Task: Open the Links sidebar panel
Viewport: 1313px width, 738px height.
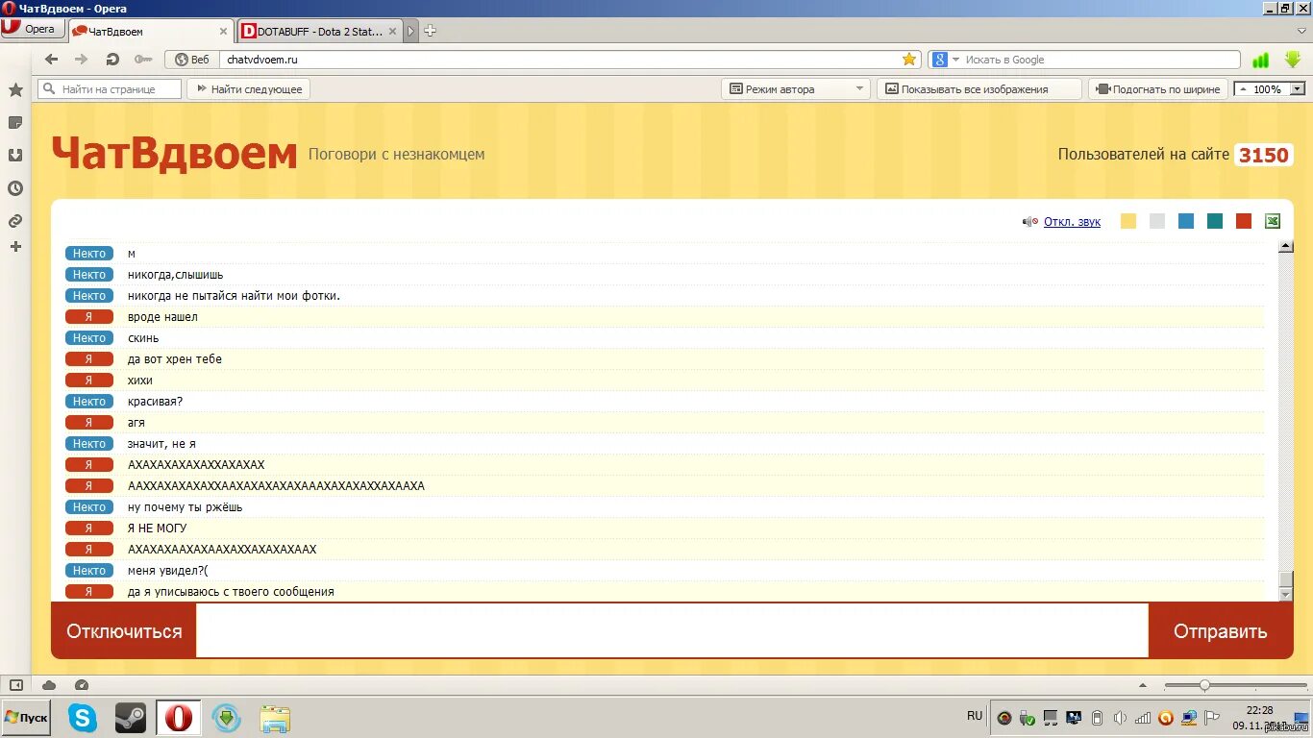Action: [15, 221]
